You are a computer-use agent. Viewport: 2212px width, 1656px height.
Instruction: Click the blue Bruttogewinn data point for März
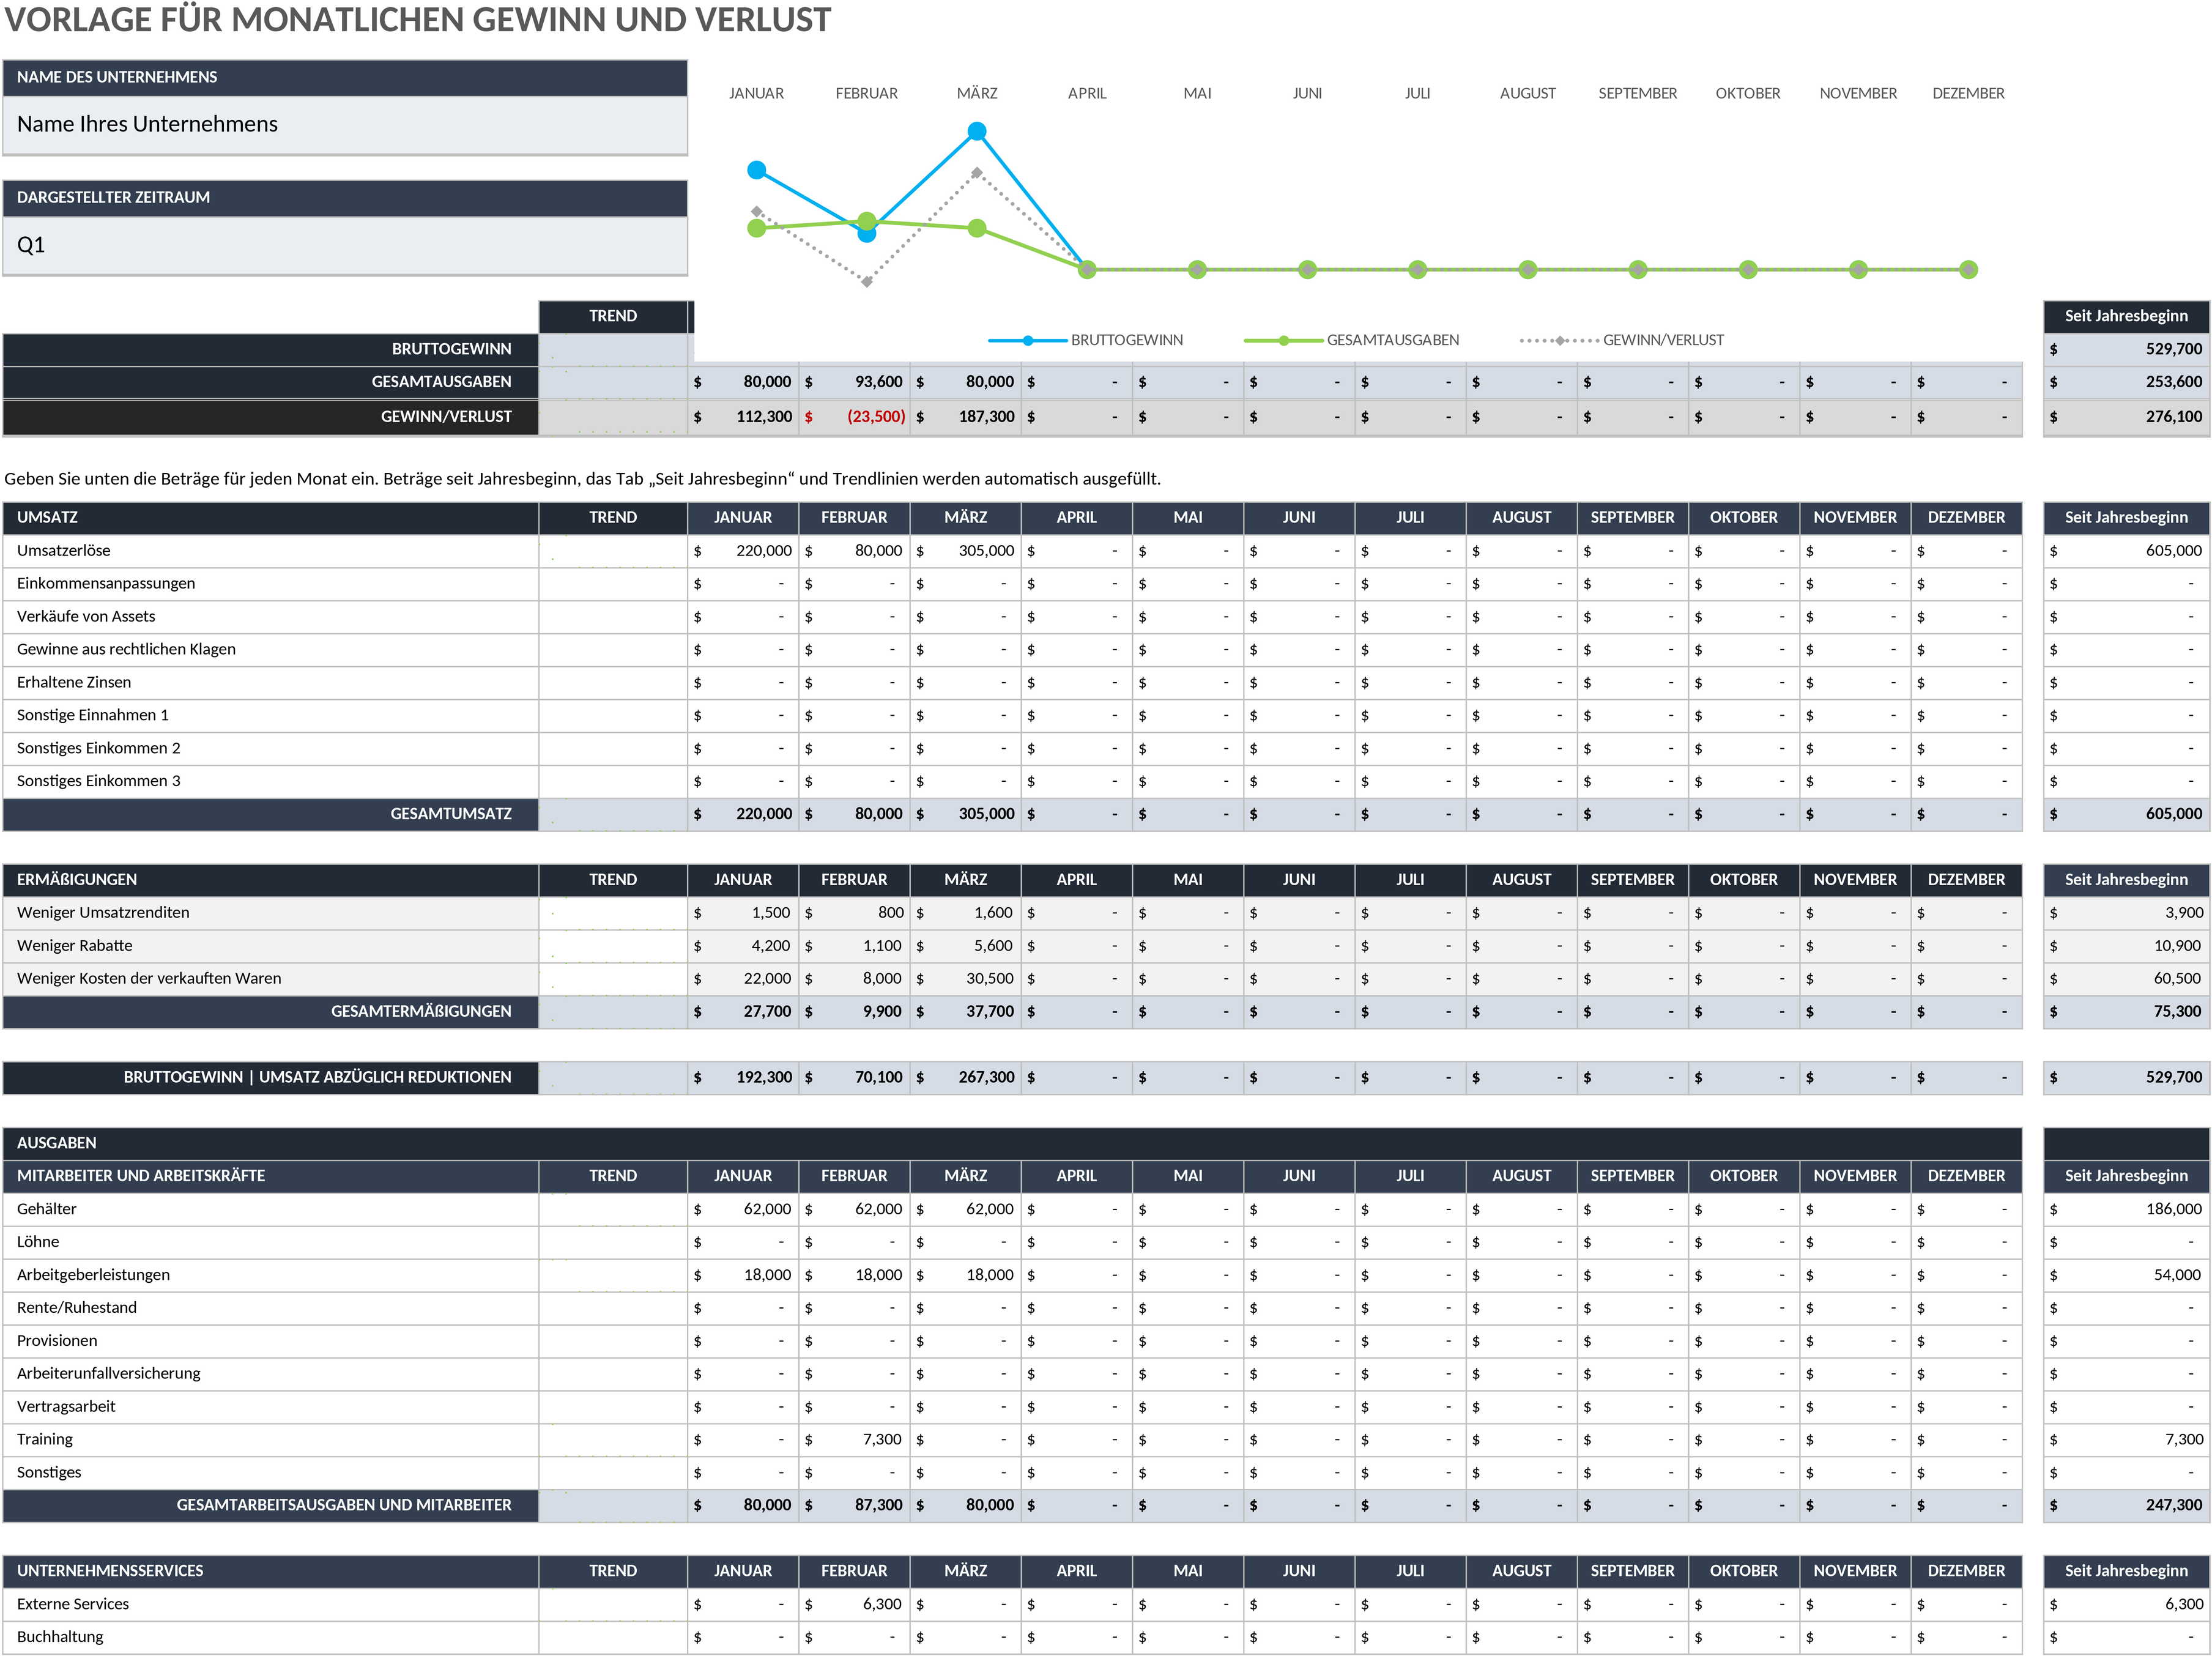pyautogui.click(x=977, y=131)
